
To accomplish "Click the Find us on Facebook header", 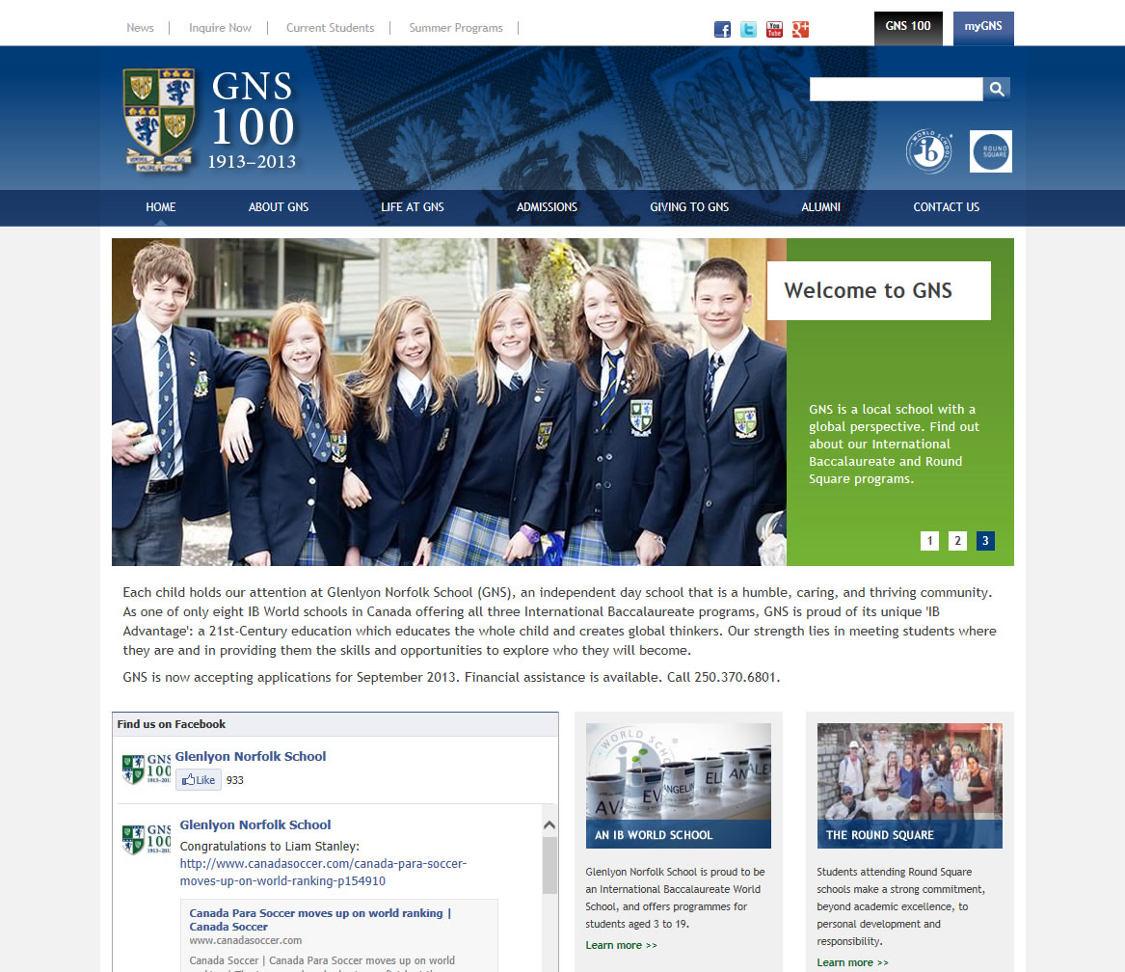I will click(x=335, y=724).
